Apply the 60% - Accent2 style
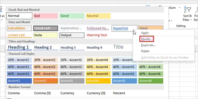The image size is (198, 99). point(46,74)
